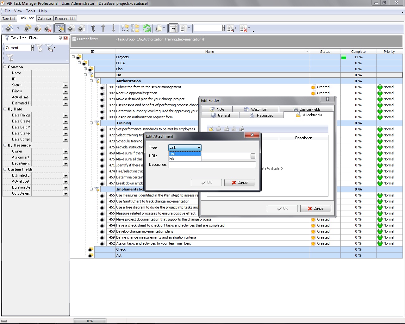Click the Move Up arrow in toolbar

click(103, 28)
